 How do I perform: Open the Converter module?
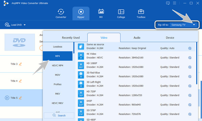pos(61,13)
